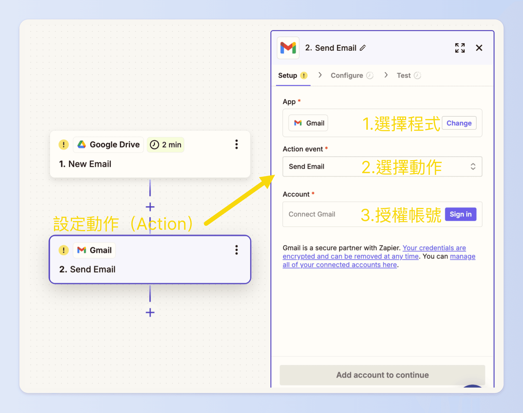
Task: Open options menu on Google Drive step
Action: pyautogui.click(x=236, y=145)
